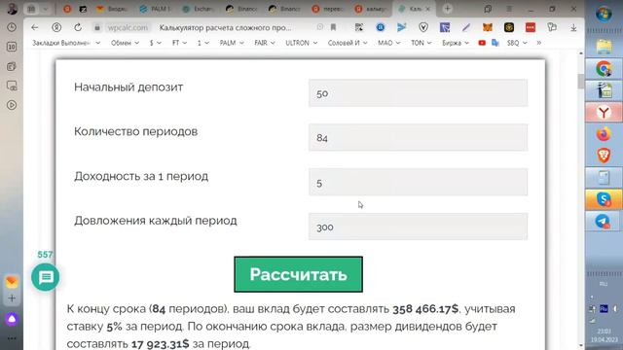Viewport: 623px width, 350px height.
Task: Open browser downloads arrow
Action: pos(573,27)
